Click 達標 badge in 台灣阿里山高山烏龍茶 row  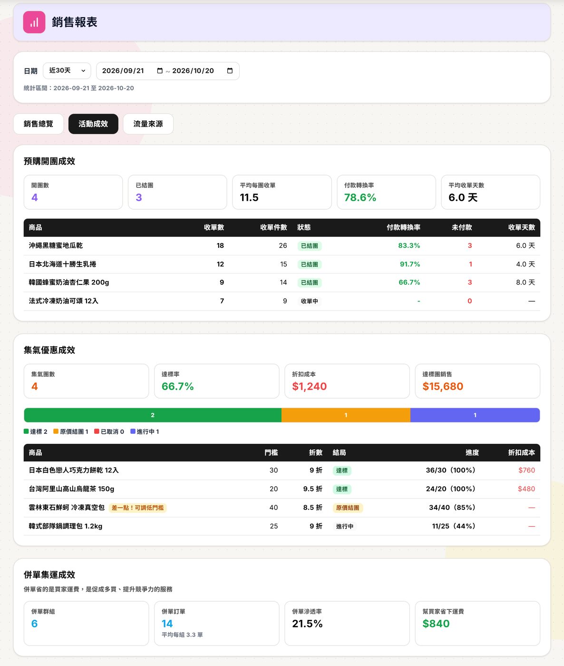(x=342, y=489)
